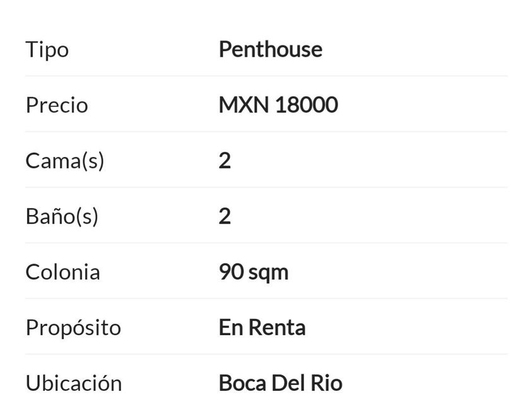Image resolution: width=530 pixels, height=397 pixels.
Task: Select the bathroom count value 2
Action: pos(225,217)
